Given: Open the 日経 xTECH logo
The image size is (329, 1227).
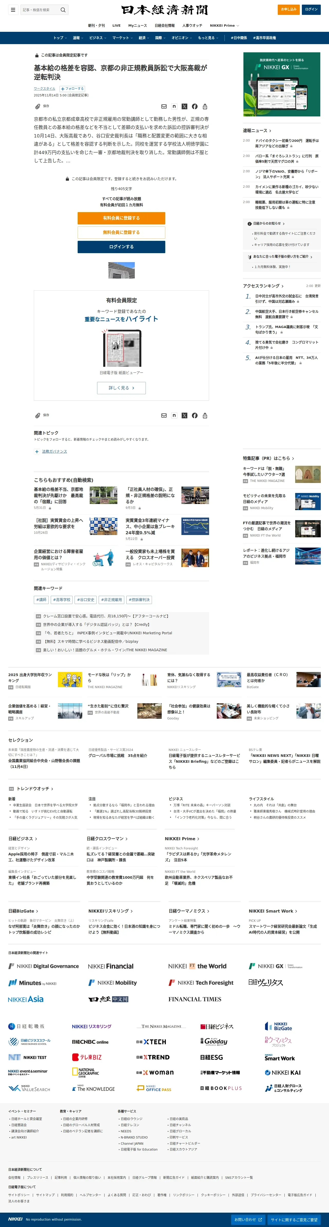Looking at the screenshot, I should tap(151, 1042).
